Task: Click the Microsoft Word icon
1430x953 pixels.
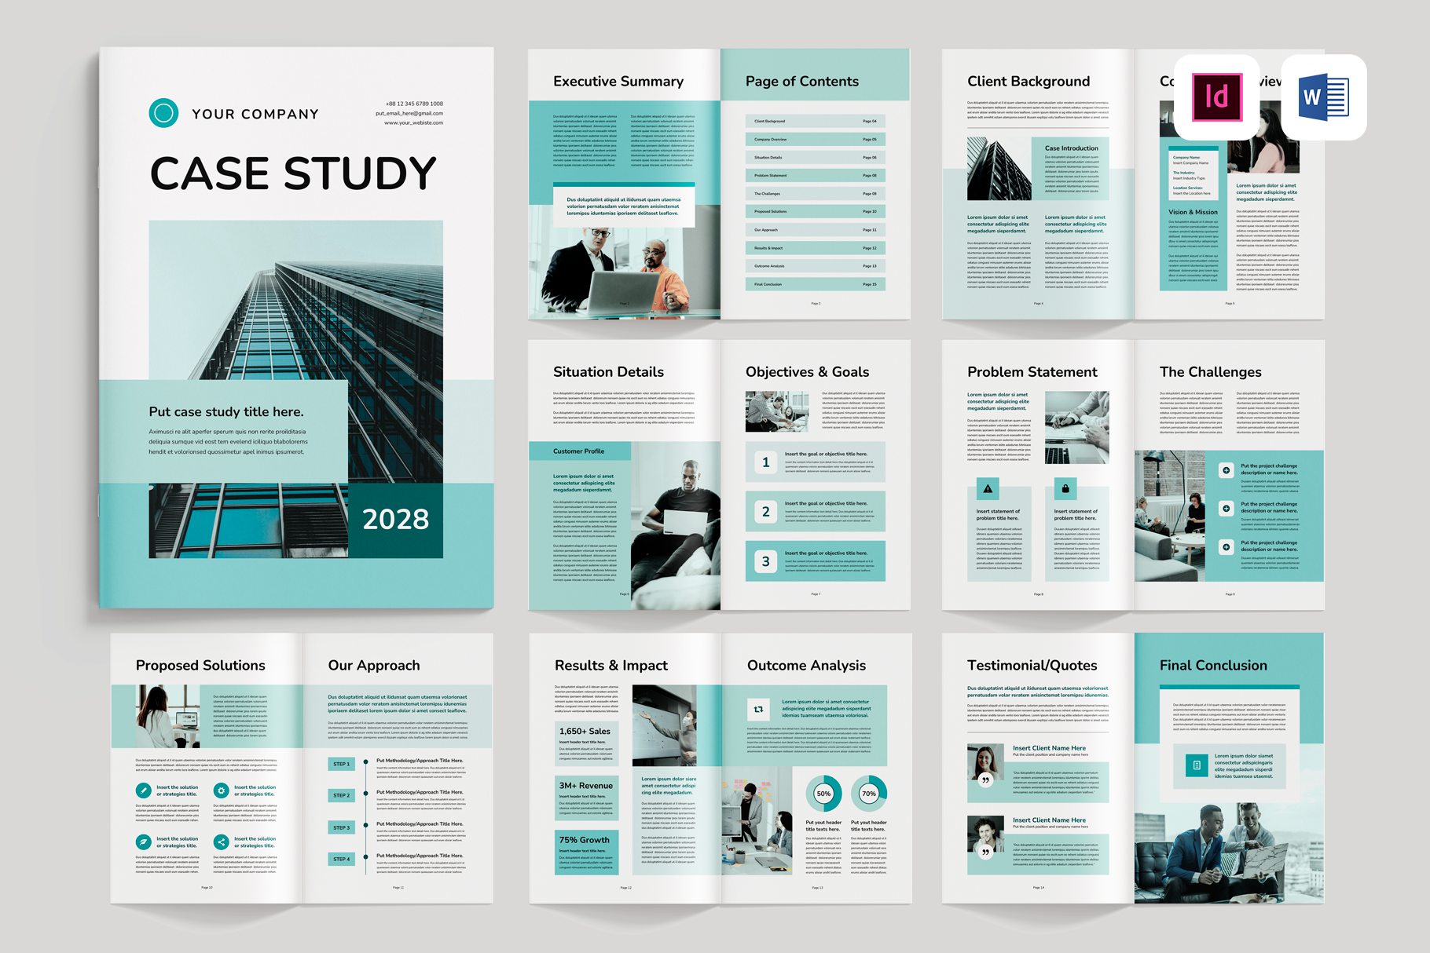Action: (1323, 97)
